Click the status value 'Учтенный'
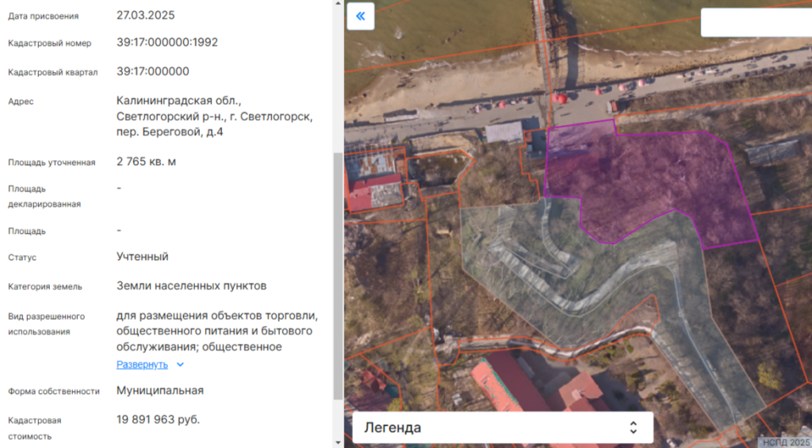Viewport: 812px width, 448px height. click(143, 257)
